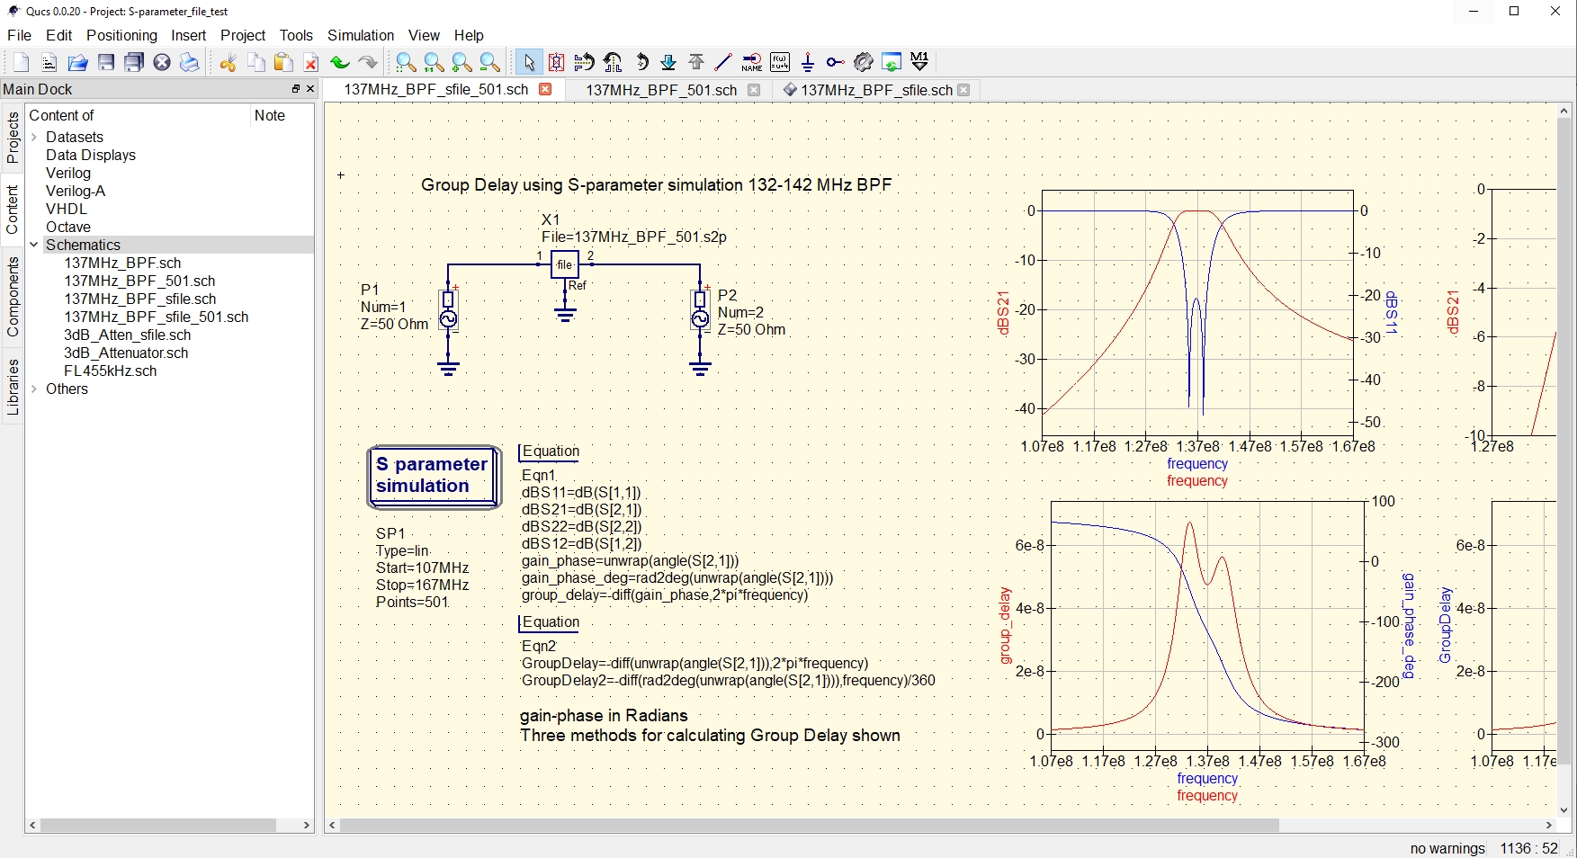
Task: Insert an equation using the f(u) icon
Action: point(778,62)
